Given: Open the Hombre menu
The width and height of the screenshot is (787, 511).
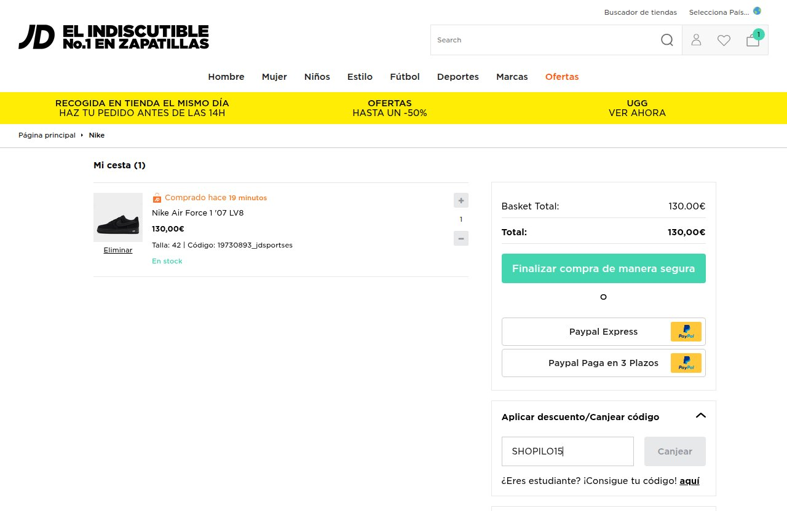Looking at the screenshot, I should pos(226,77).
